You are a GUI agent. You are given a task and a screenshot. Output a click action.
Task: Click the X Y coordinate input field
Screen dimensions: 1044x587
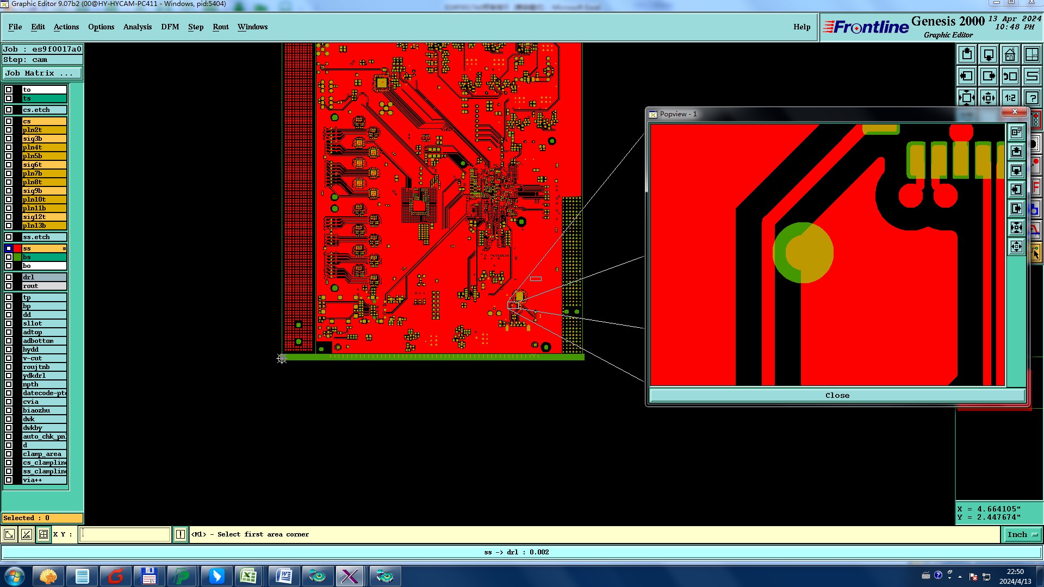pos(125,534)
